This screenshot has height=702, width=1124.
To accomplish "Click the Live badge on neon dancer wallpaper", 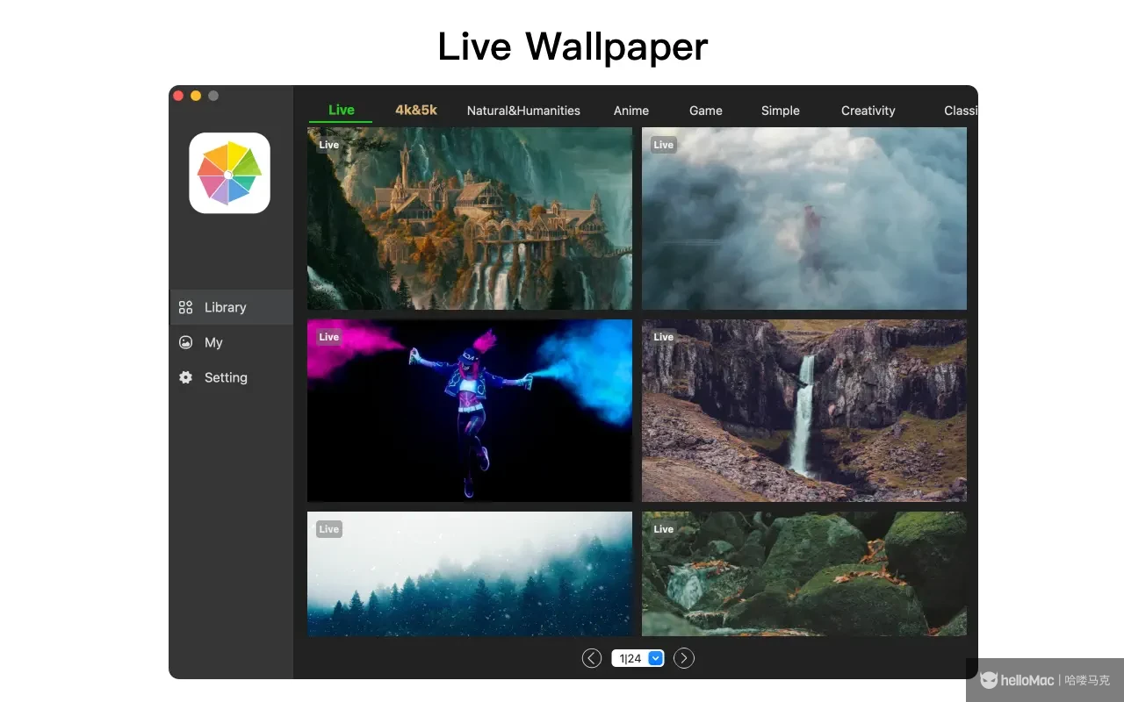I will point(329,337).
